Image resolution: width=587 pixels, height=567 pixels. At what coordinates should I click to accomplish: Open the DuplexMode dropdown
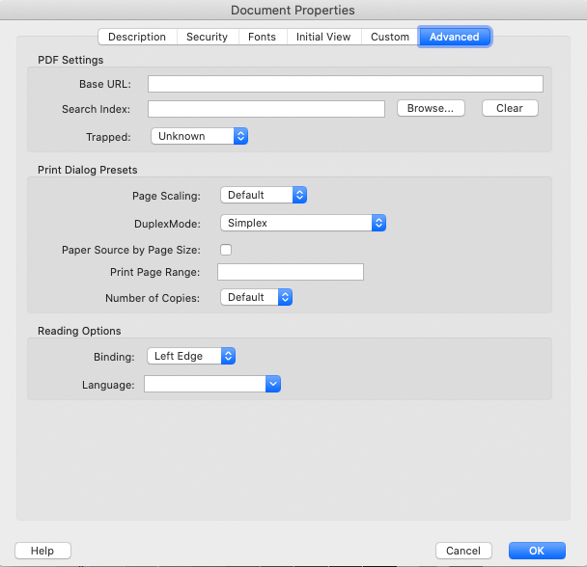303,223
